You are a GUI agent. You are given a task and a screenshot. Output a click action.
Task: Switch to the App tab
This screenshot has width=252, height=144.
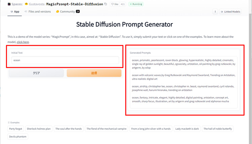point(15,11)
